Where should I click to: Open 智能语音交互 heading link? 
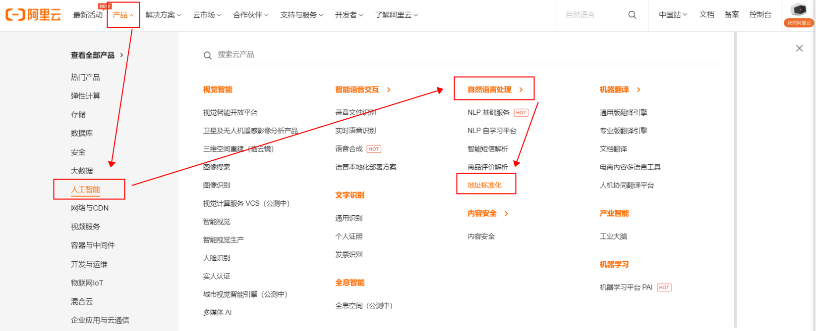tap(363, 90)
